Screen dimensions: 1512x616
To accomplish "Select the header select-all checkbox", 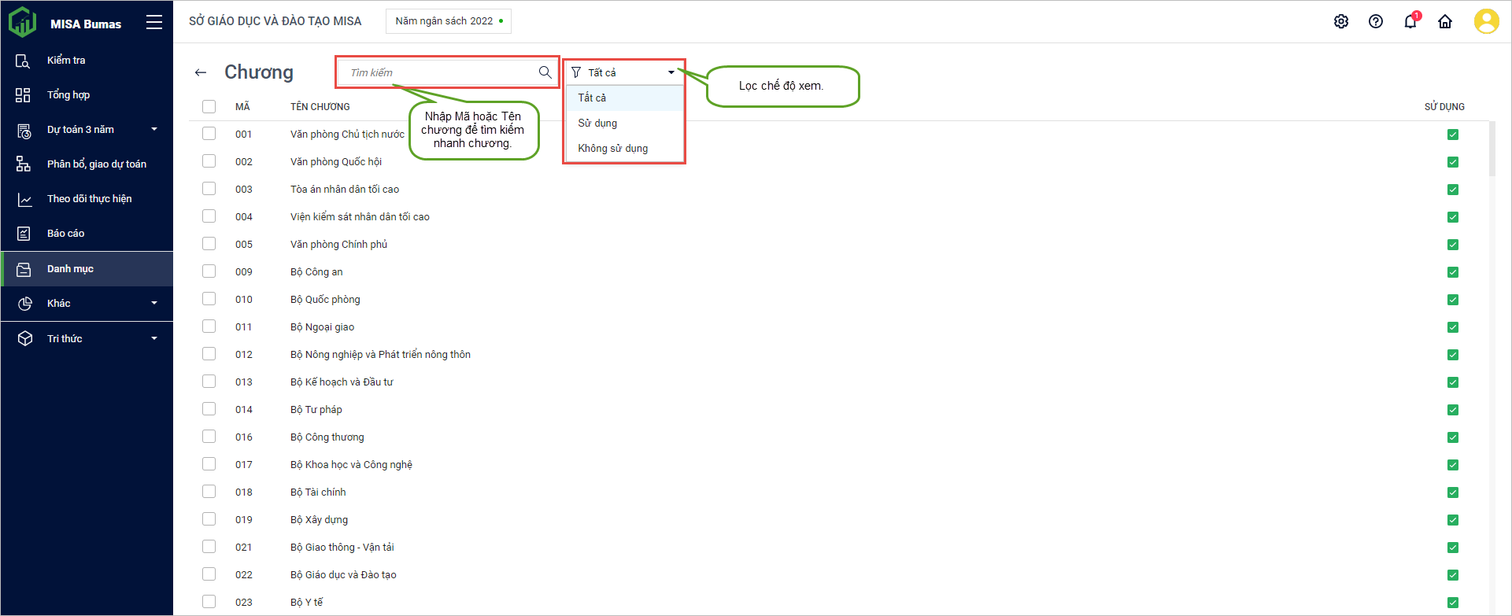I will click(209, 106).
